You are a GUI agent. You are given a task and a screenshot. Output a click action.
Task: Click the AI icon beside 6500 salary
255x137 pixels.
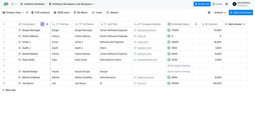coord(169,54)
